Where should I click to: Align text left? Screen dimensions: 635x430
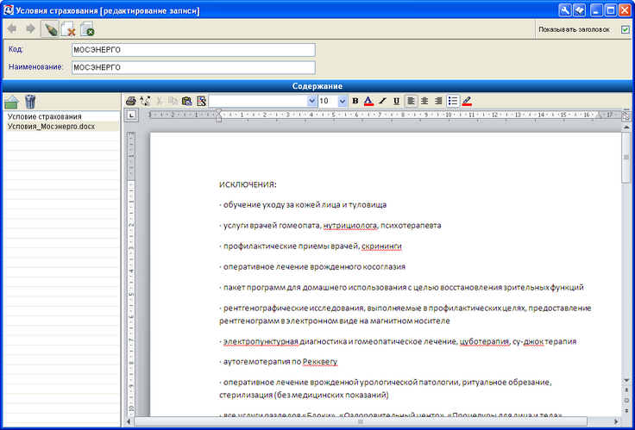point(411,101)
